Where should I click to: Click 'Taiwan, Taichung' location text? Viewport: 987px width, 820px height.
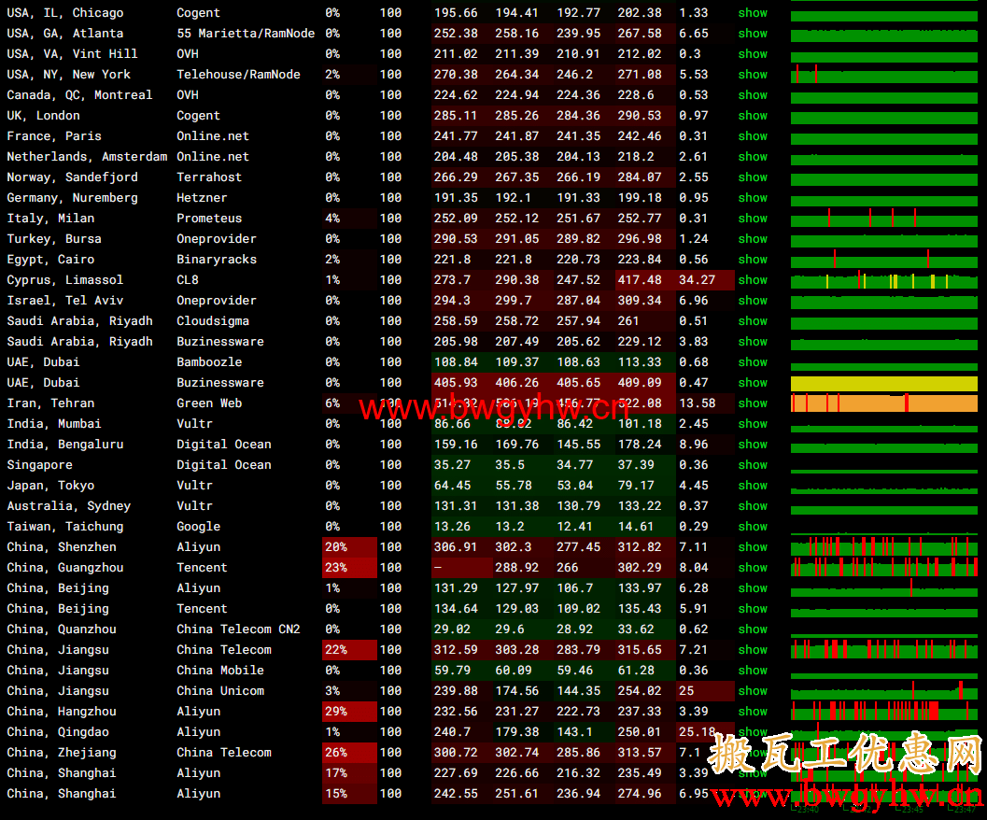[x=65, y=527]
